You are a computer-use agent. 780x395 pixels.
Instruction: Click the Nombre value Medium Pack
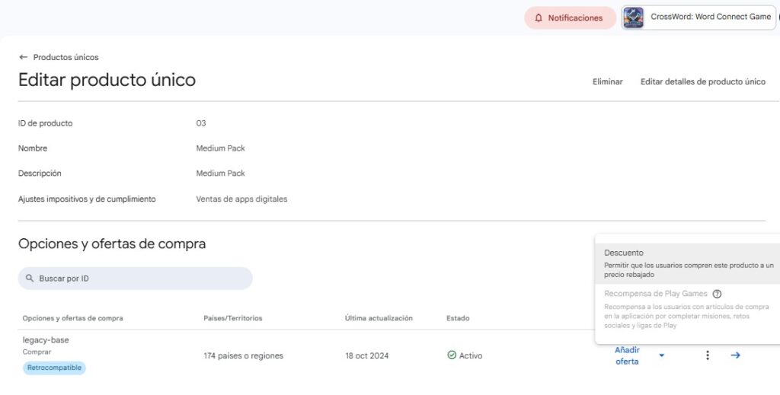pyautogui.click(x=220, y=148)
